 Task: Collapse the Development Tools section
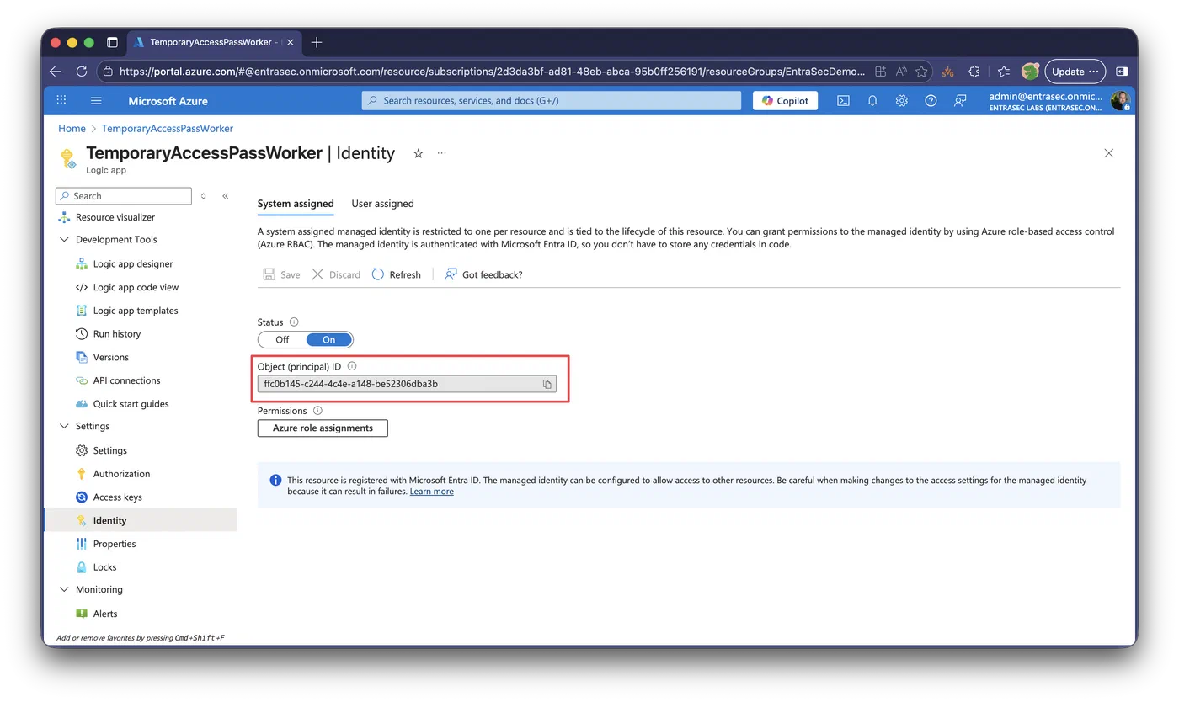[x=64, y=240]
